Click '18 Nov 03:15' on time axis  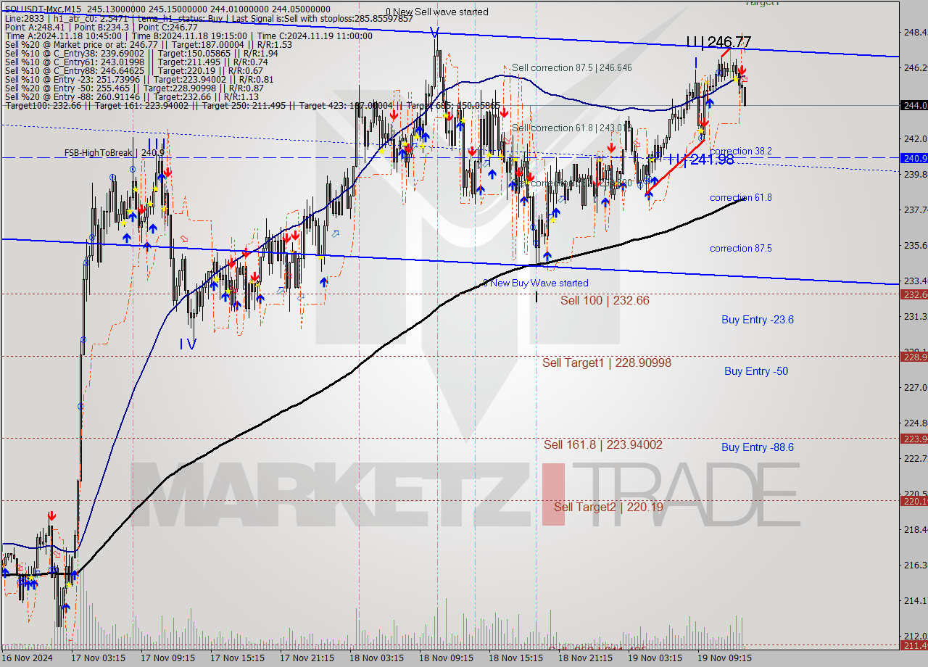coord(376,658)
